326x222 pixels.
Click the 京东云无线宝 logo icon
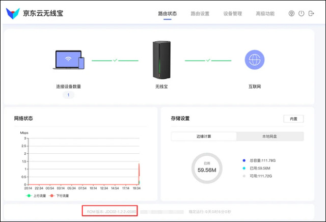point(13,14)
